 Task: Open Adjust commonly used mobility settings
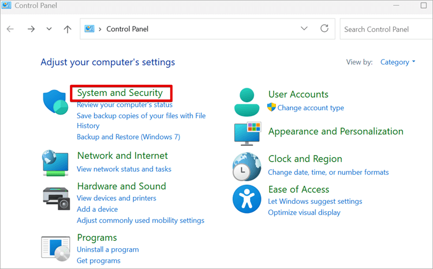pos(140,221)
